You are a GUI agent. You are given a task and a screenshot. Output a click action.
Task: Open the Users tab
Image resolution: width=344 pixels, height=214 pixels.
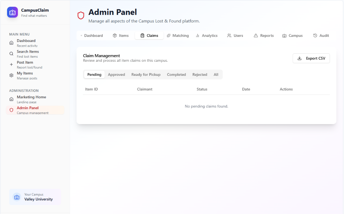coord(235,36)
